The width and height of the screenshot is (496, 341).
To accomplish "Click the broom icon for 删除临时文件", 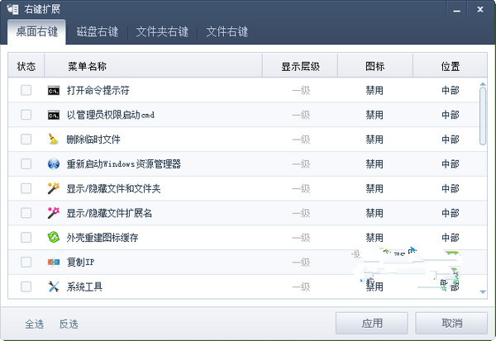I will click(x=54, y=139).
